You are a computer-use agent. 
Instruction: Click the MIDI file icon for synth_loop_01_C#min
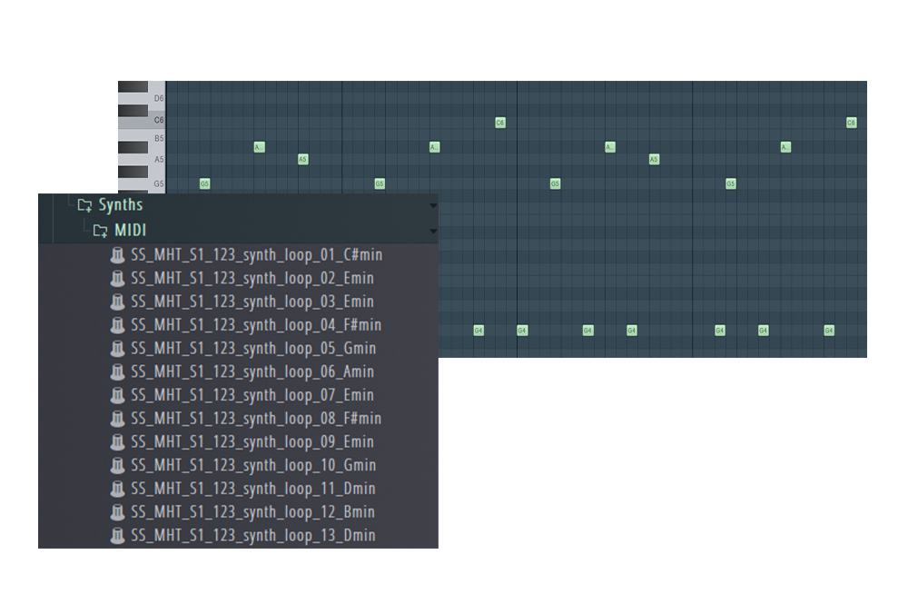point(117,255)
